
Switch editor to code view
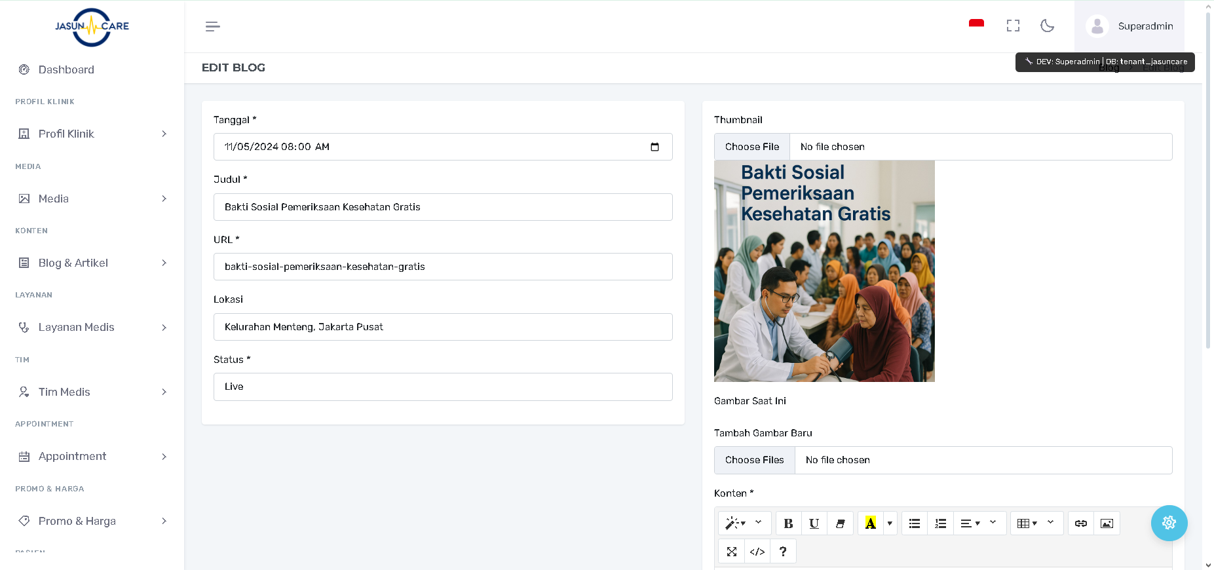(x=757, y=552)
